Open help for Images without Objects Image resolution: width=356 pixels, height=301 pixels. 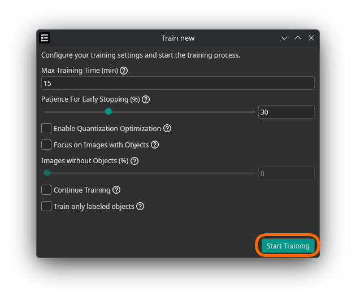click(134, 161)
